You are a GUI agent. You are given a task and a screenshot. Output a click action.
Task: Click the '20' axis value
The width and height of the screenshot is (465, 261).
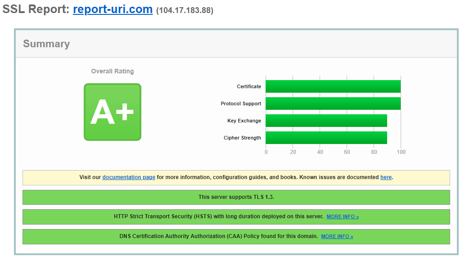coord(293,152)
